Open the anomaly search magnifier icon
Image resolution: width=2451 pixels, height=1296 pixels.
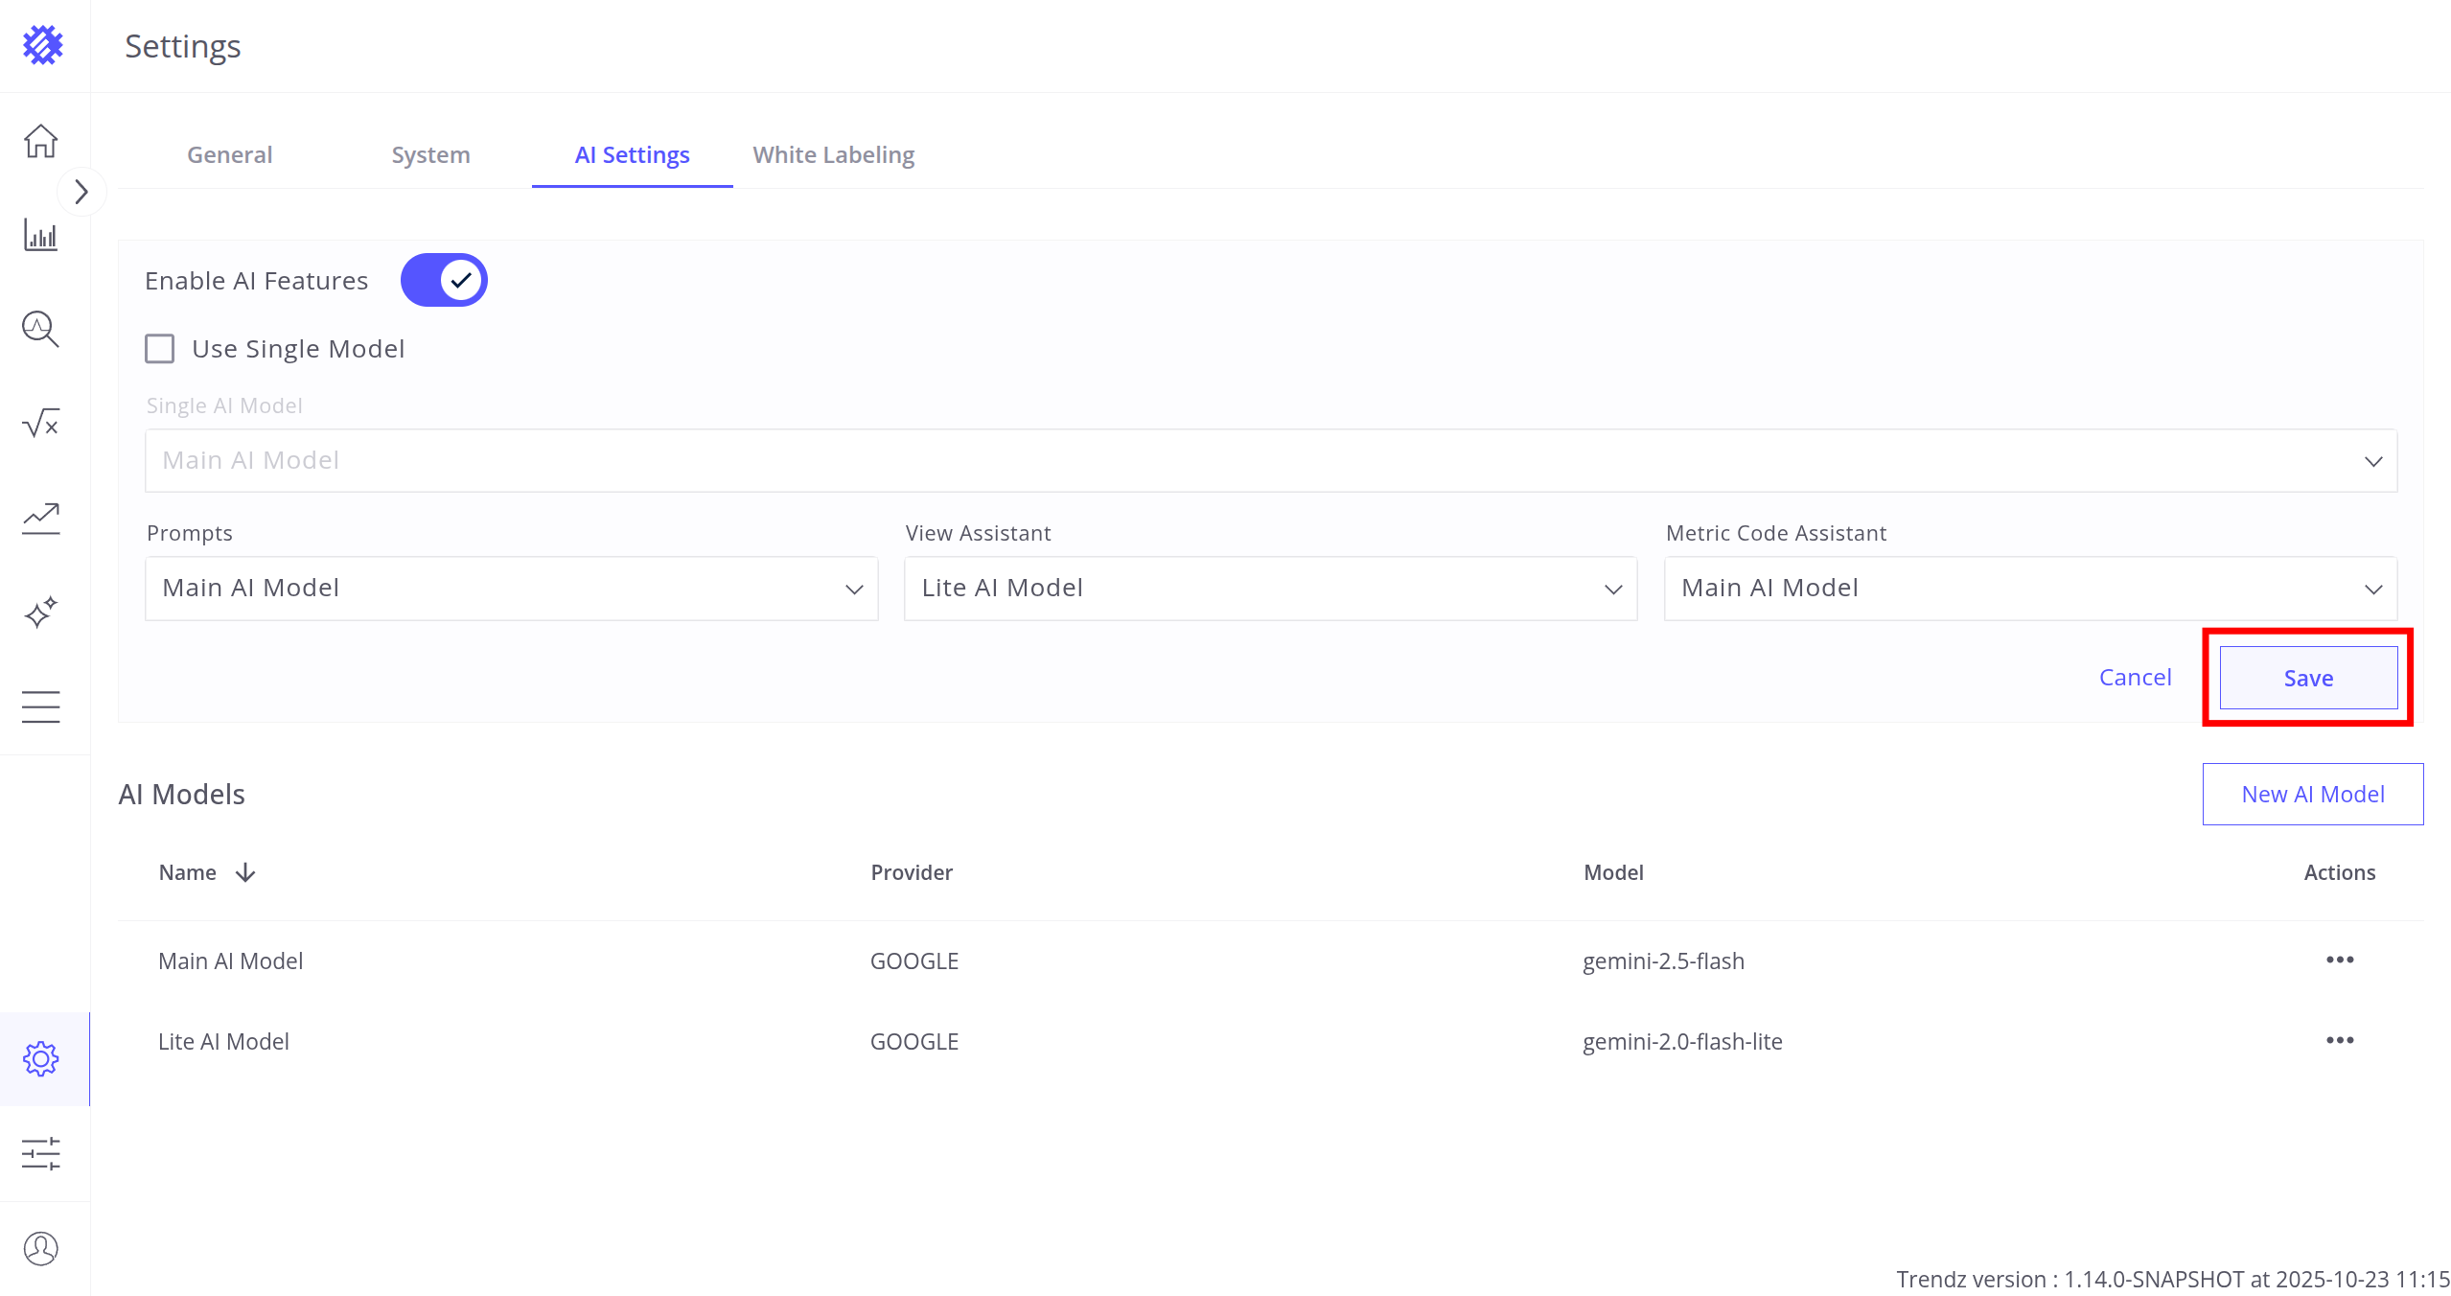[x=40, y=329]
